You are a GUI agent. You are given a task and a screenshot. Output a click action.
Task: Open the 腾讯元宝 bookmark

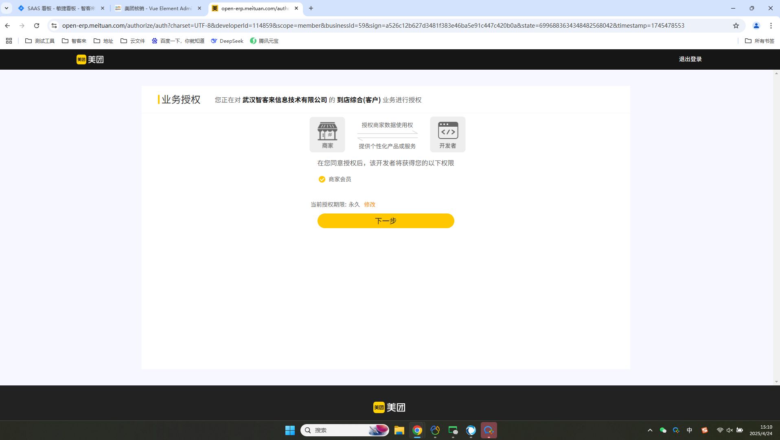point(264,41)
